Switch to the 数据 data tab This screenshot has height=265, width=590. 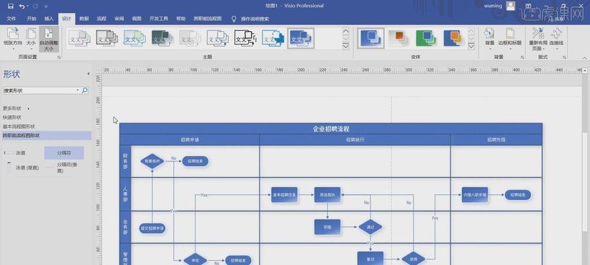[x=84, y=19]
